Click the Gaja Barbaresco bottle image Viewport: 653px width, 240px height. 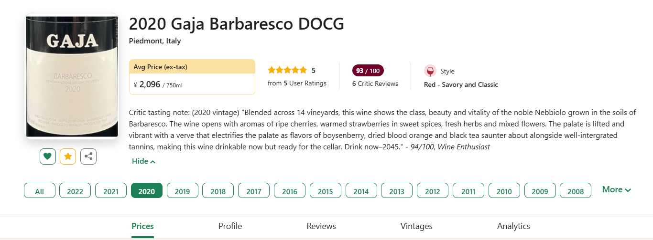pos(72,77)
